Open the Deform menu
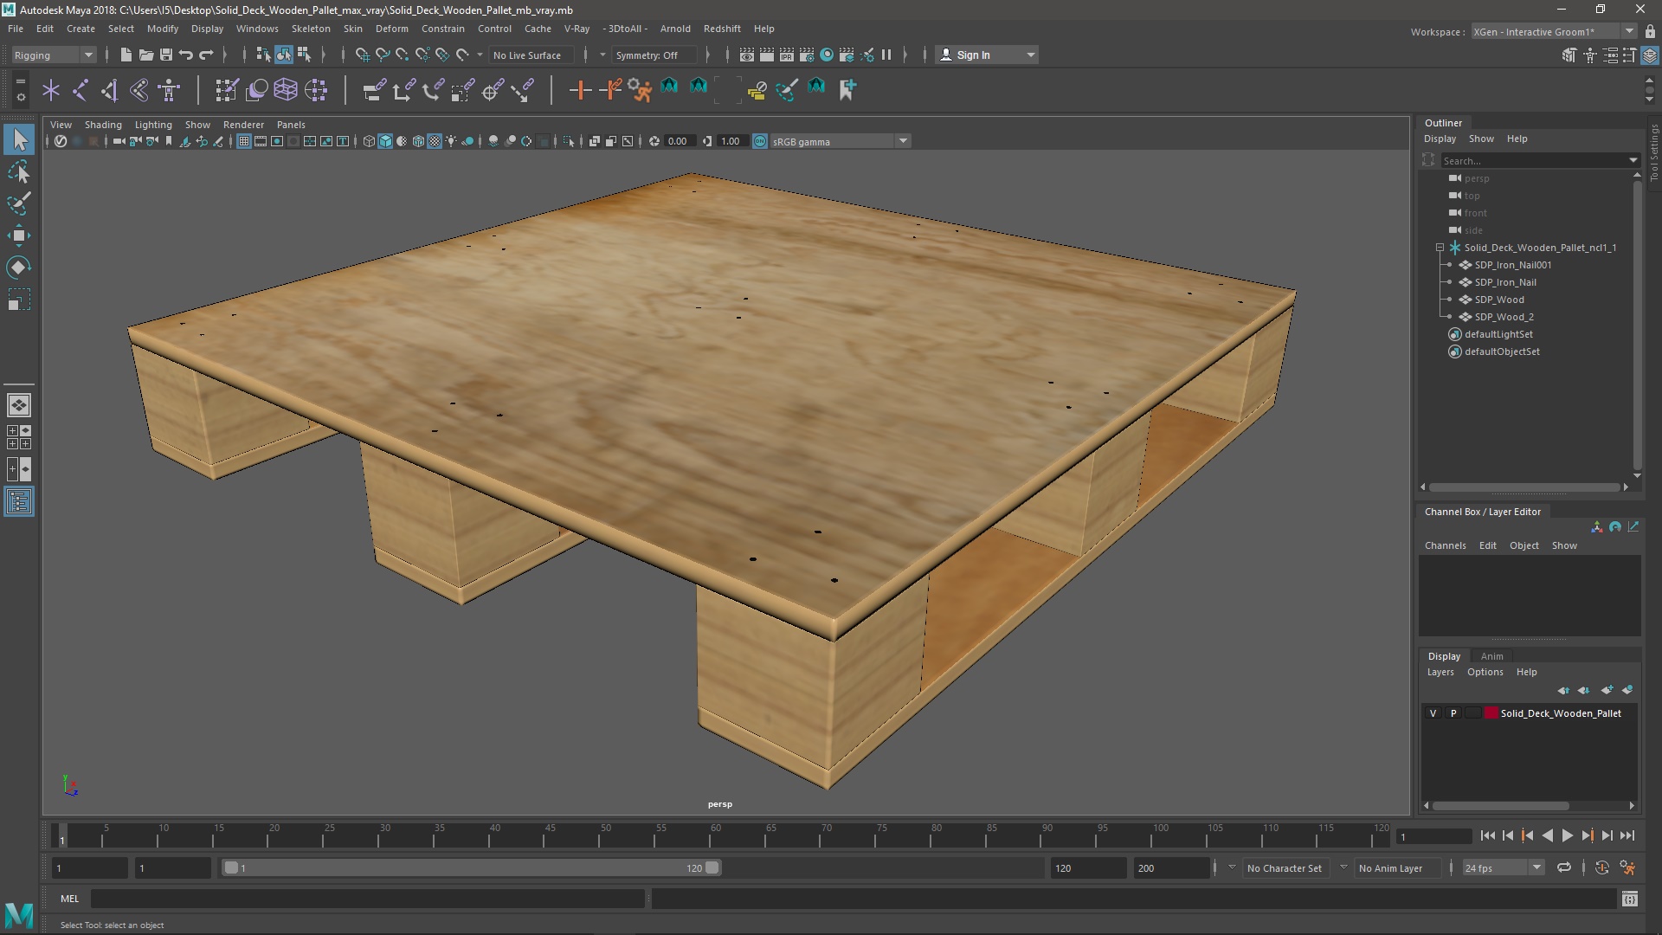This screenshot has width=1662, height=935. point(391,29)
